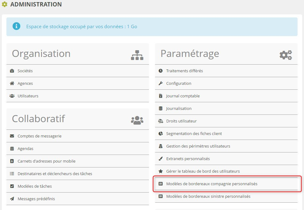This screenshot has height=210, width=304.
Task: Click the balance scale icon for Droits utilisateur
Action: click(161, 121)
